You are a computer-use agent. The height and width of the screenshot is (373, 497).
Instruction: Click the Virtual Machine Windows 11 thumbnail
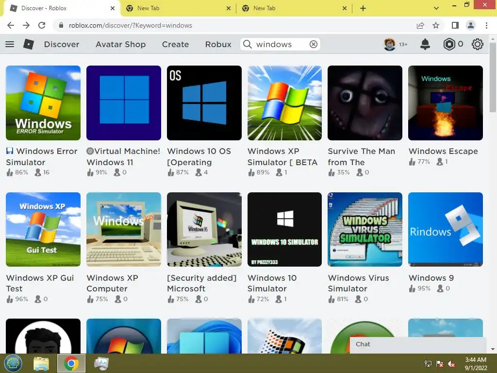pos(124,103)
